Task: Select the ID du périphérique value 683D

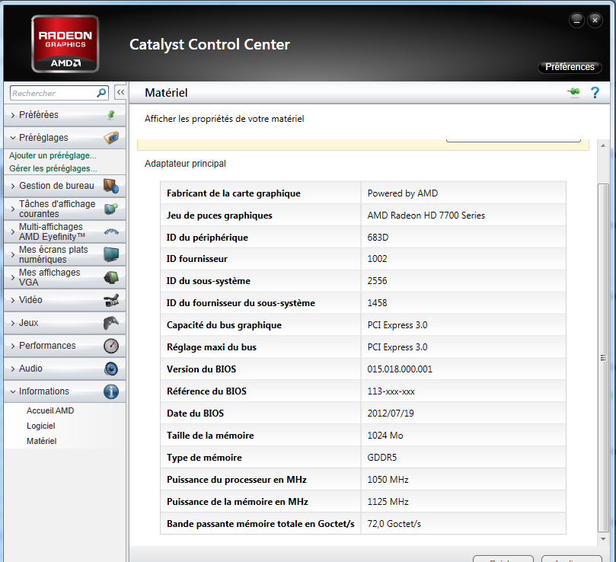Action: (x=378, y=238)
